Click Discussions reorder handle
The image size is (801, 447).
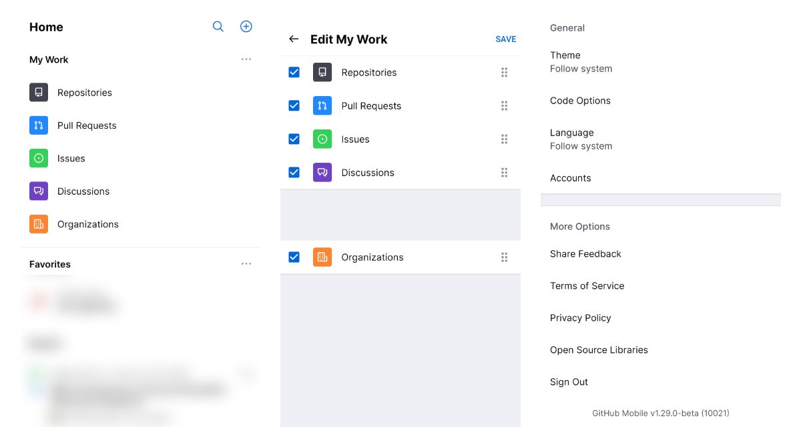pyautogui.click(x=504, y=172)
